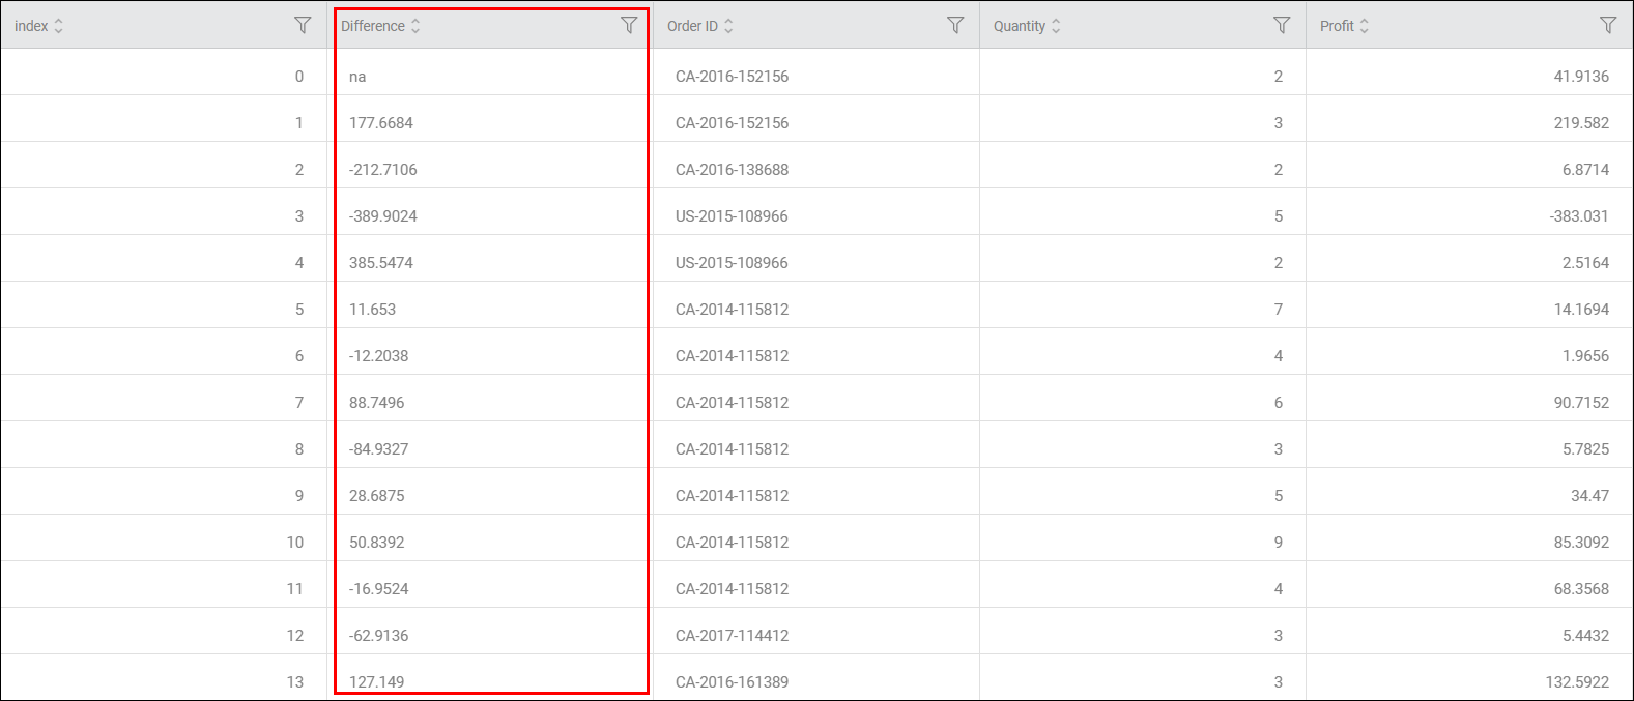Sort table by Order ID arrows
The height and width of the screenshot is (701, 1634).
[729, 26]
